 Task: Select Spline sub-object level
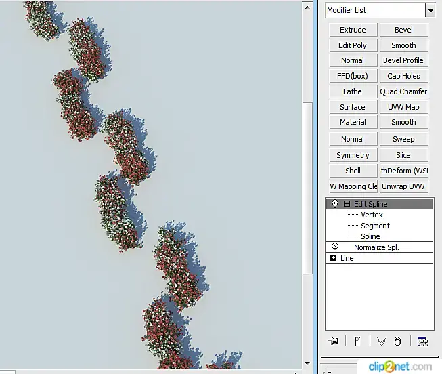tap(370, 236)
